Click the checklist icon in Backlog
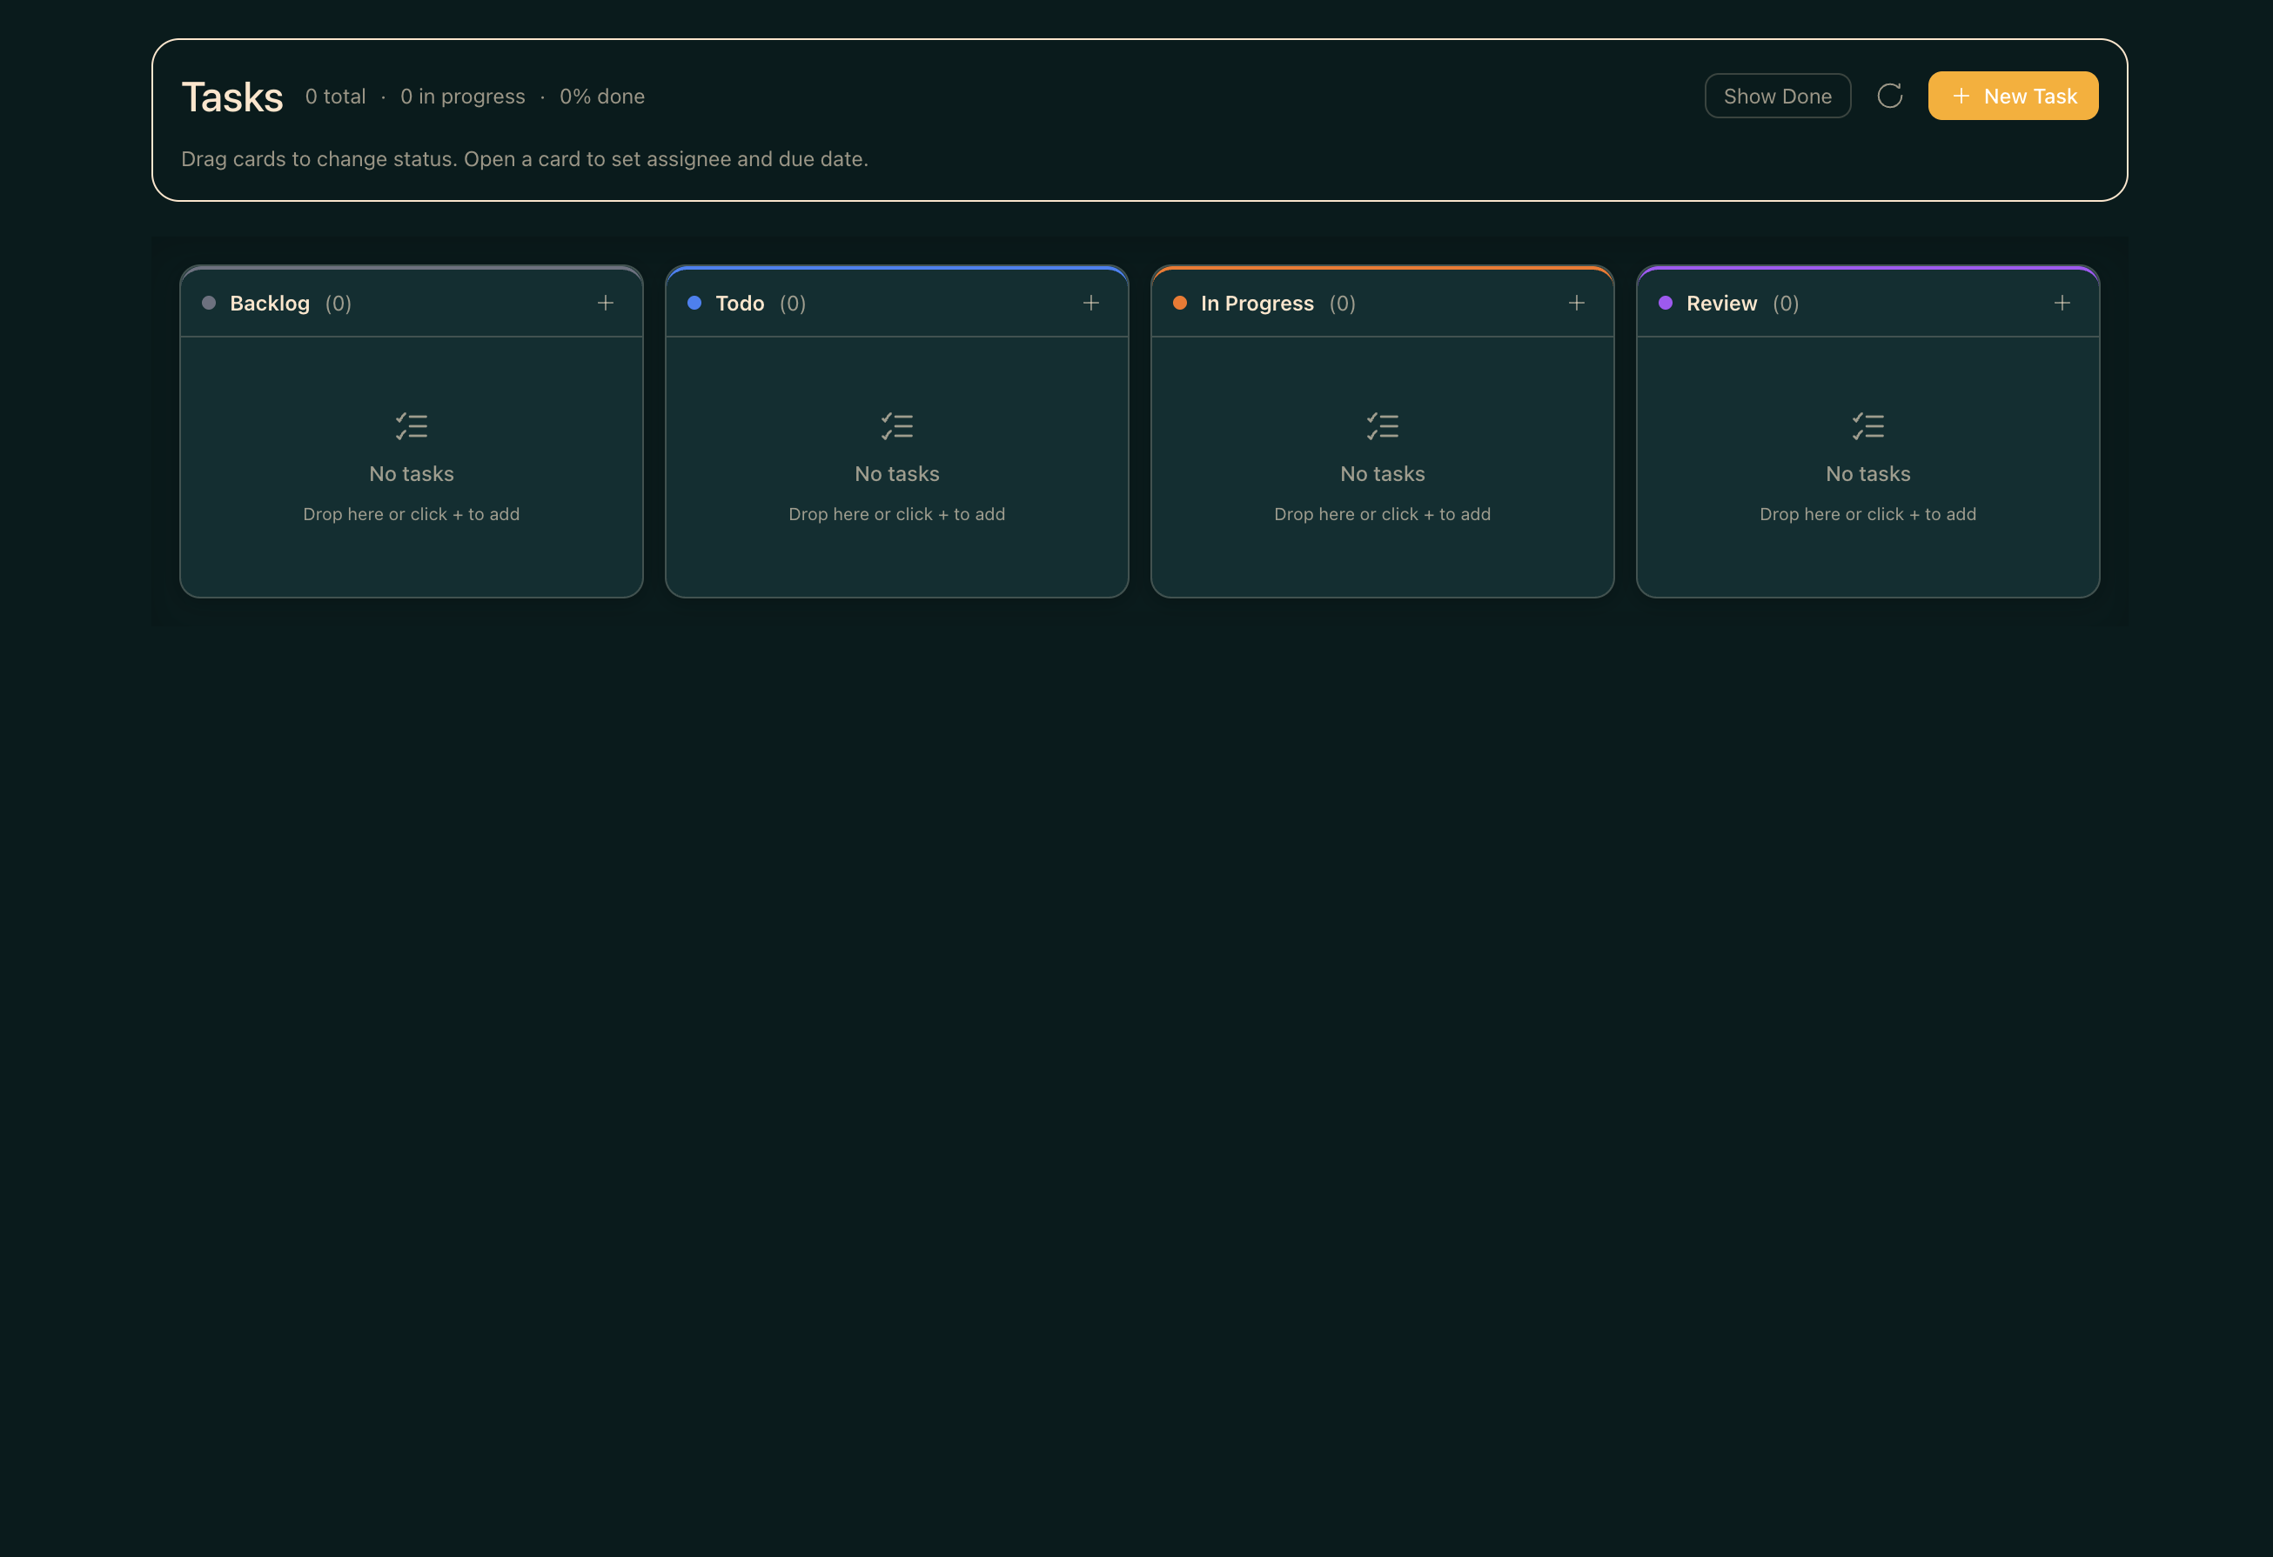This screenshot has width=2273, height=1557. [412, 426]
